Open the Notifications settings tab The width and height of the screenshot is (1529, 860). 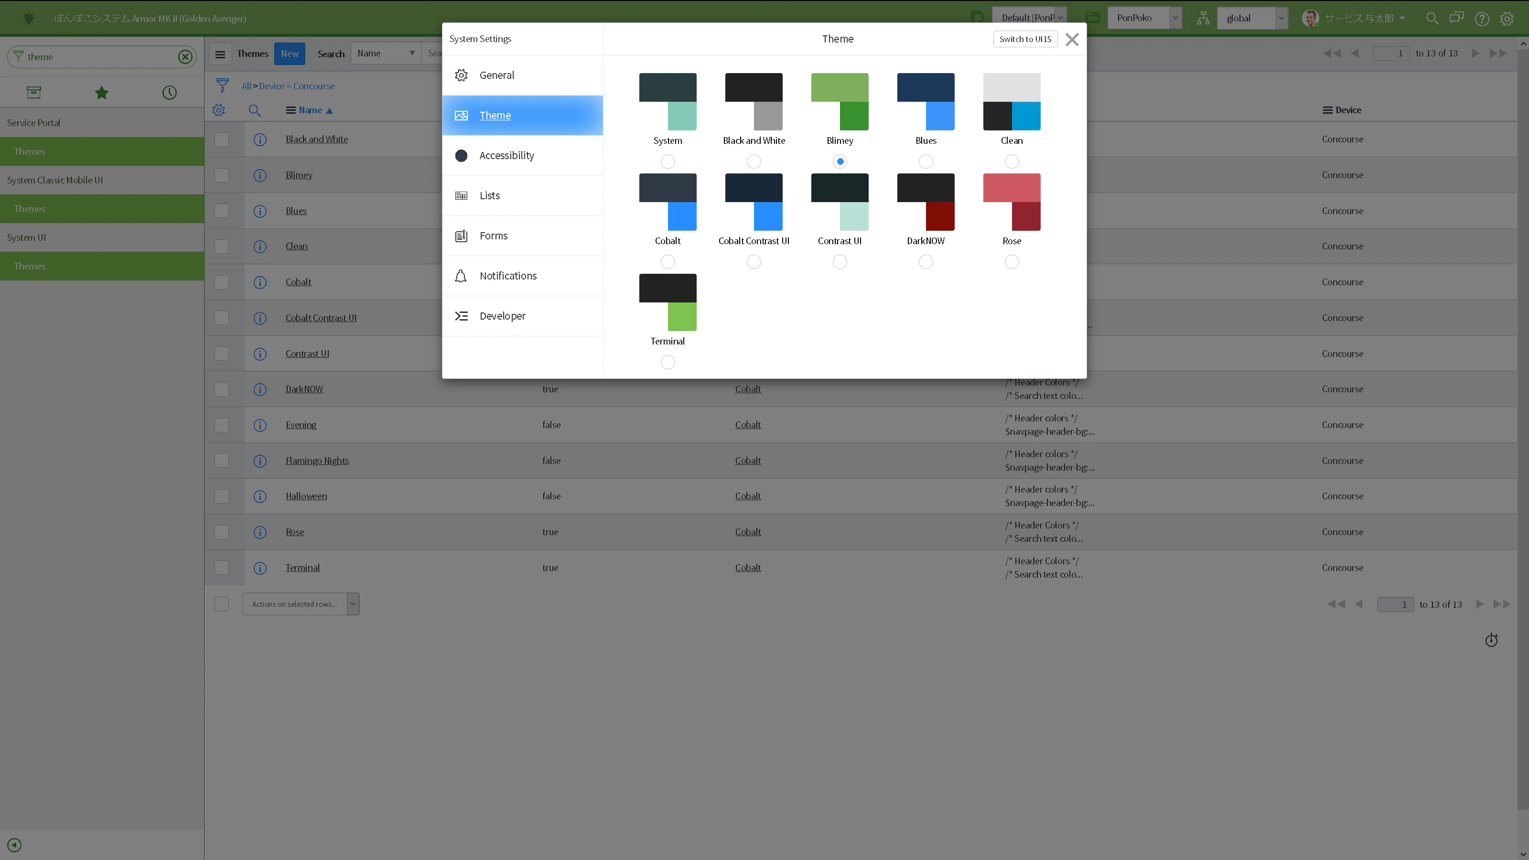tap(522, 276)
